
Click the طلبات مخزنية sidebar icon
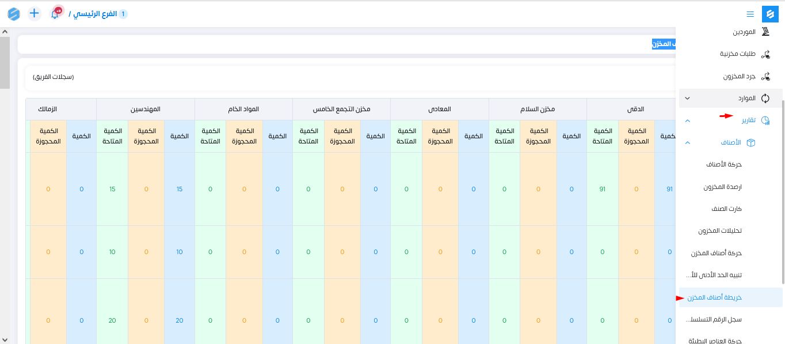tap(765, 54)
